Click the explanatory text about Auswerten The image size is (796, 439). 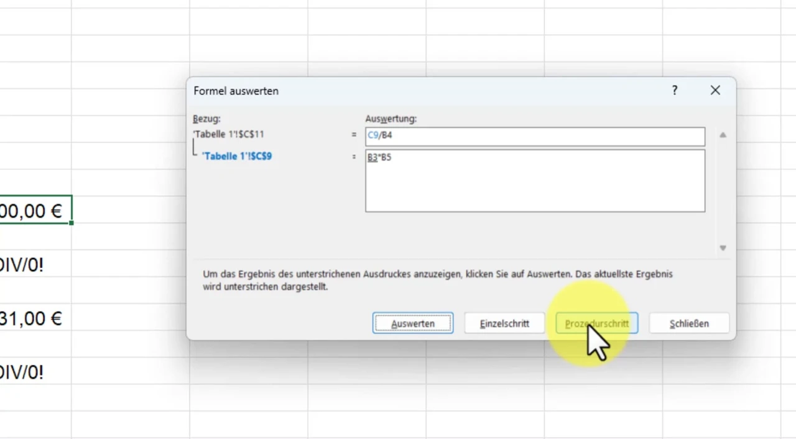point(438,280)
